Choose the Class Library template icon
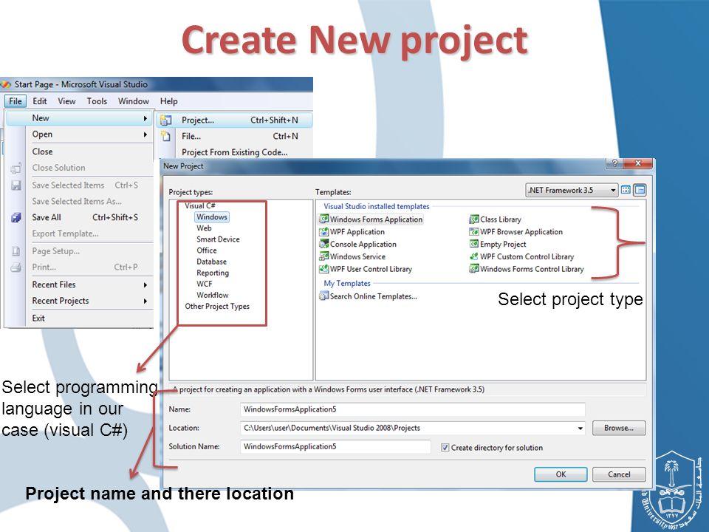 [x=474, y=219]
